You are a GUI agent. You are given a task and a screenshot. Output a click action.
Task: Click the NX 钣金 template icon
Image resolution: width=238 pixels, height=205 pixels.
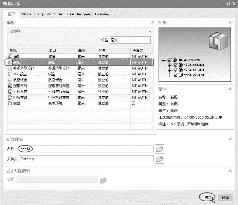(10, 74)
